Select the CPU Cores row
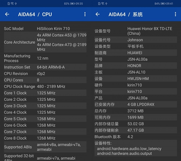 point(45,80)
